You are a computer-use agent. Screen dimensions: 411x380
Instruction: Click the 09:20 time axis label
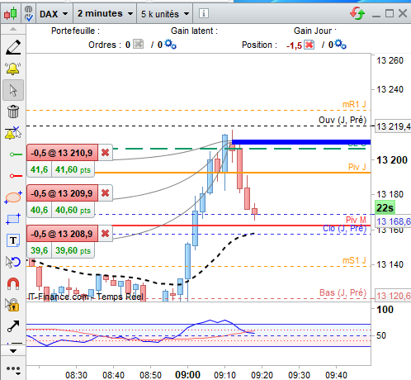click(262, 375)
